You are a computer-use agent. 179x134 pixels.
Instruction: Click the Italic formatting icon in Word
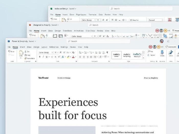[43, 57]
